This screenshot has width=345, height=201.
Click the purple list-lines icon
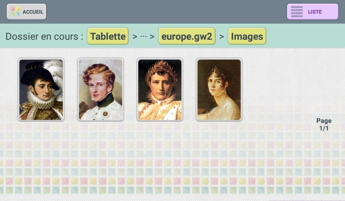tap(297, 12)
